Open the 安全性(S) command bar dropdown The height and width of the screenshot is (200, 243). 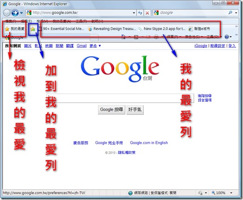click(194, 37)
